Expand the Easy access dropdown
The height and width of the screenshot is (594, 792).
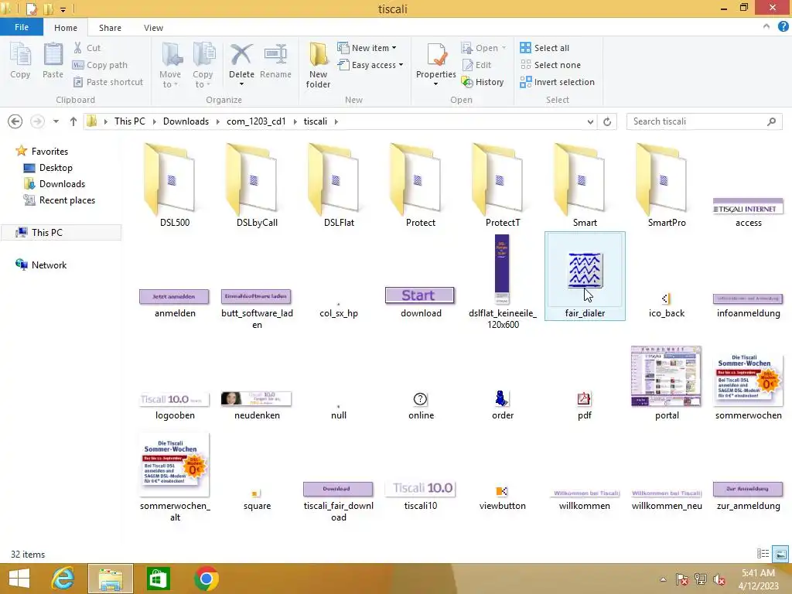point(401,65)
